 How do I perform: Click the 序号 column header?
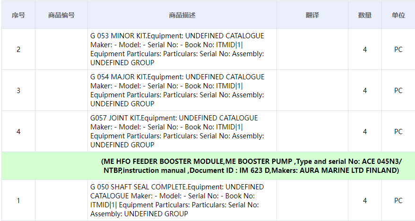coord(18,15)
